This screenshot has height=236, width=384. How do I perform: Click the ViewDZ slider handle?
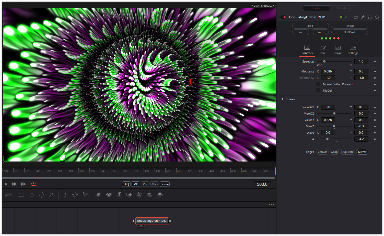click(x=334, y=114)
